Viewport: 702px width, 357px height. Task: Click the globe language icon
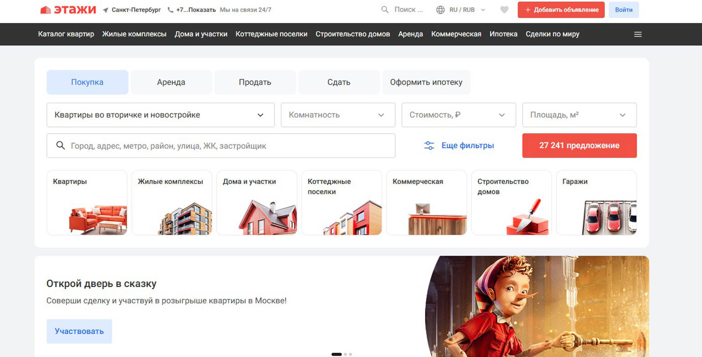pyautogui.click(x=440, y=10)
